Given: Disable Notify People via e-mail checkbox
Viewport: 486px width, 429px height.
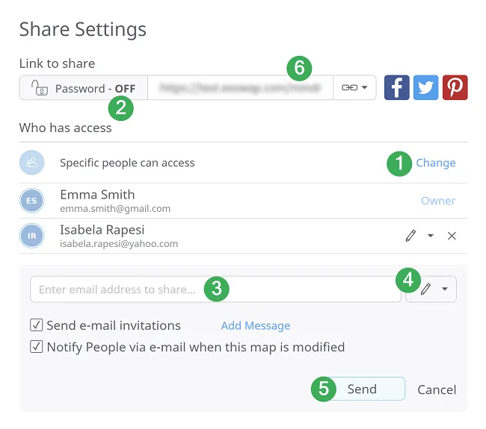Looking at the screenshot, I should tap(36, 347).
